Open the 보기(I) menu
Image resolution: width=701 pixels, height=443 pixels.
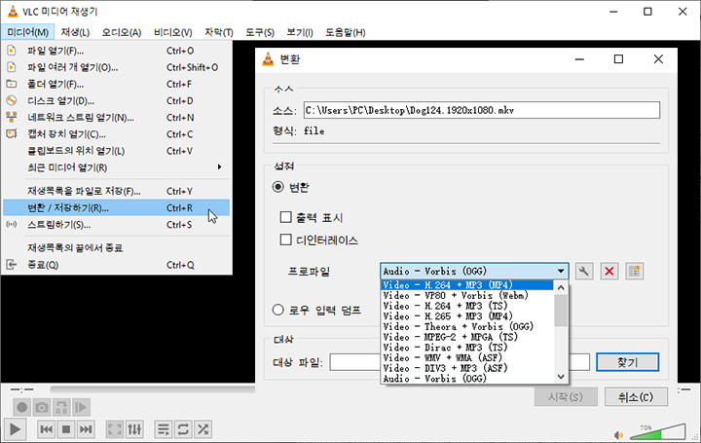click(x=300, y=32)
